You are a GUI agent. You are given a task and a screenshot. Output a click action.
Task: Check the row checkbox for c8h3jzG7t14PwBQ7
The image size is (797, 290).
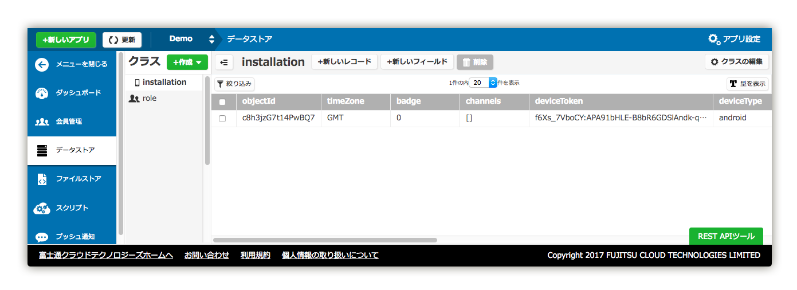[222, 119]
